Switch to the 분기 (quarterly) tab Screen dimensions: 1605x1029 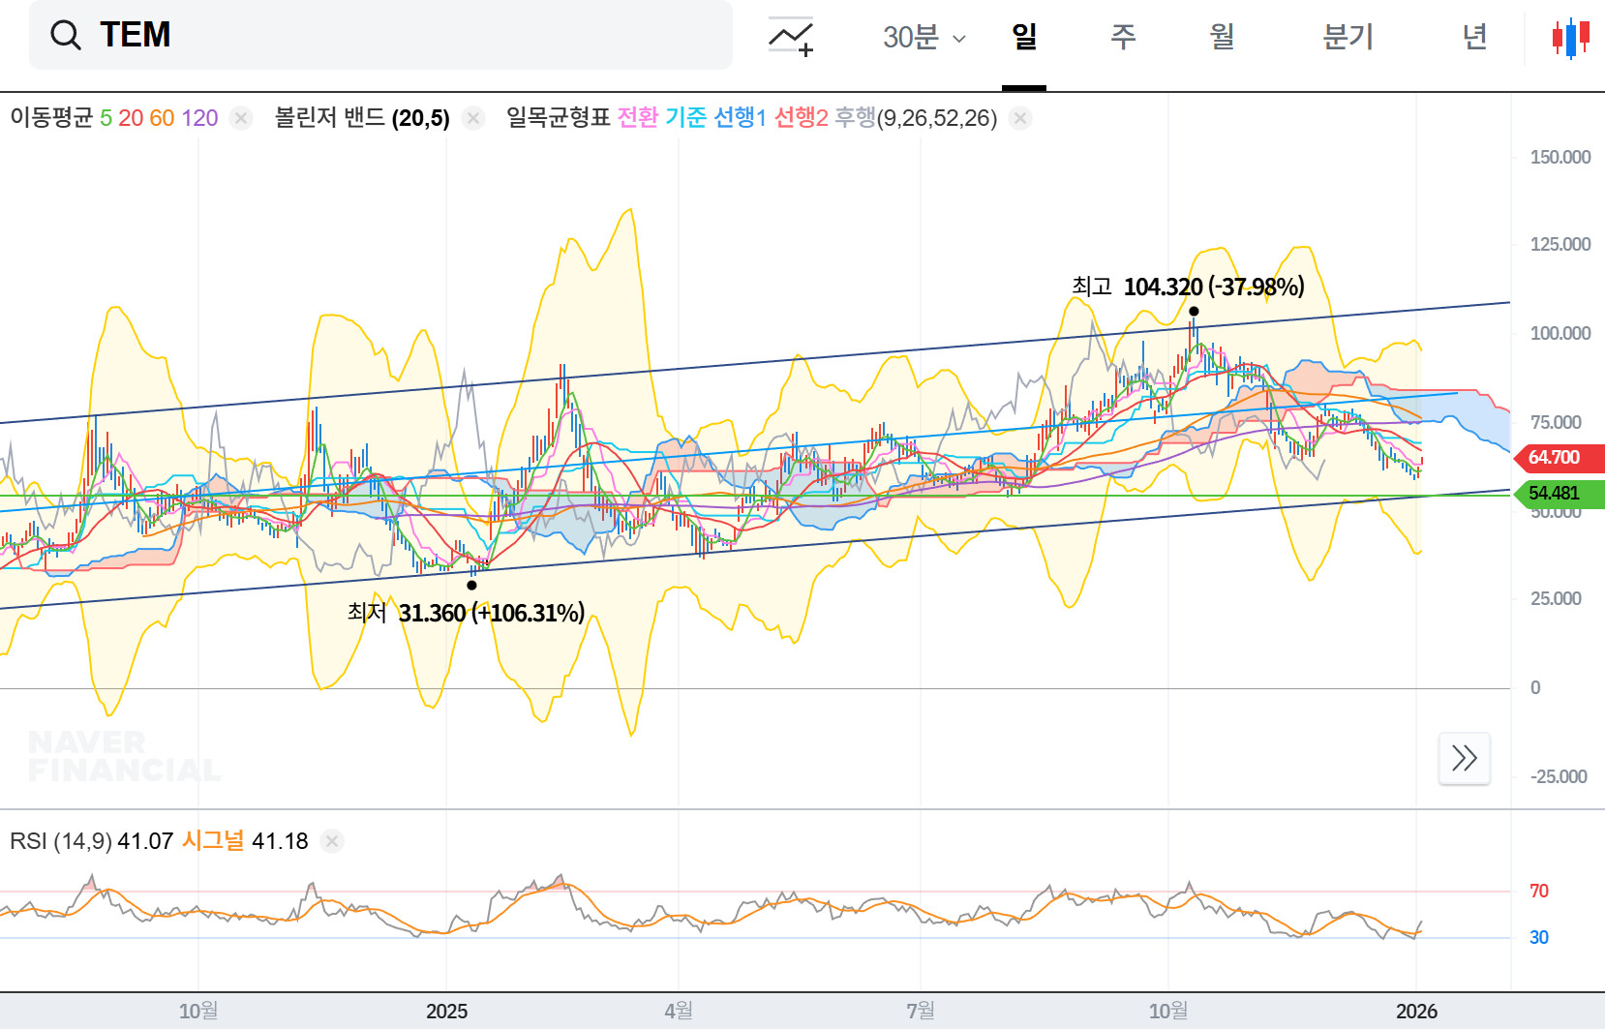pyautogui.click(x=1348, y=37)
